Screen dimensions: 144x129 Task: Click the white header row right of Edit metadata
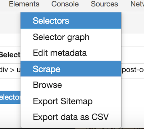[x=133, y=55]
